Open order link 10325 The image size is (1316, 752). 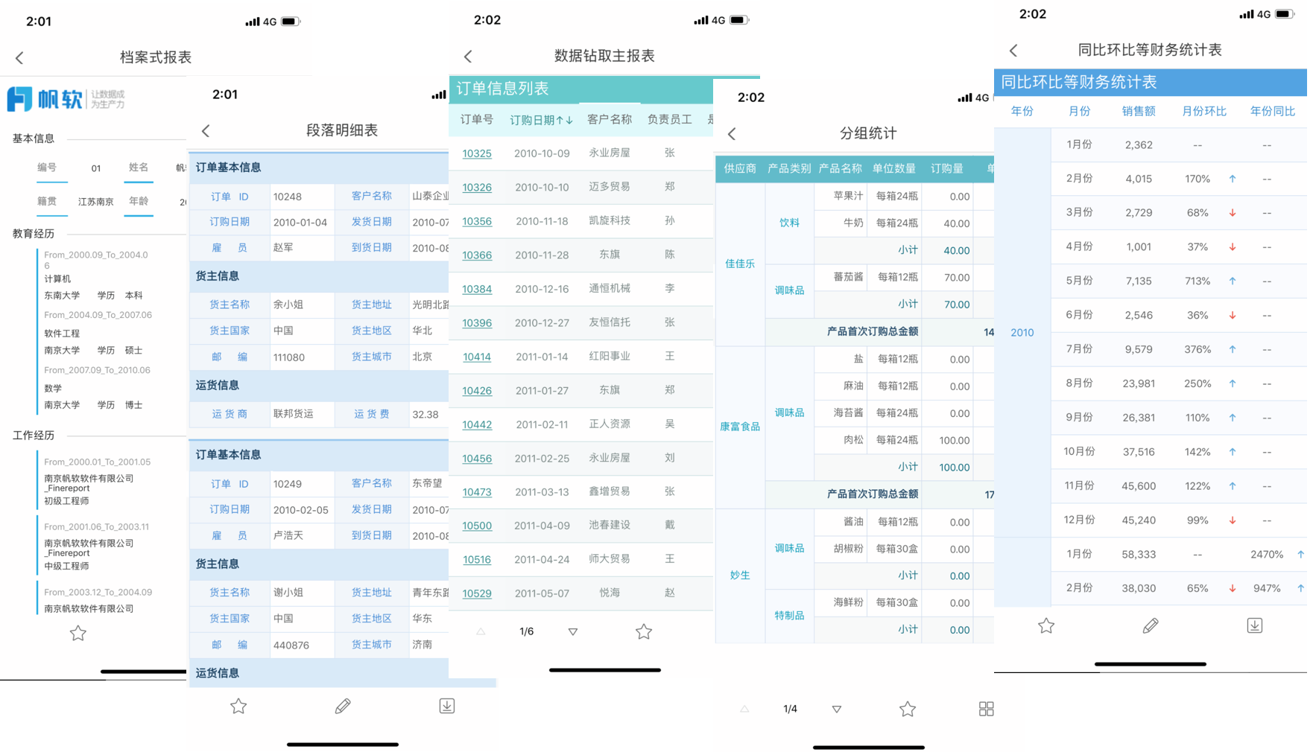pos(477,153)
